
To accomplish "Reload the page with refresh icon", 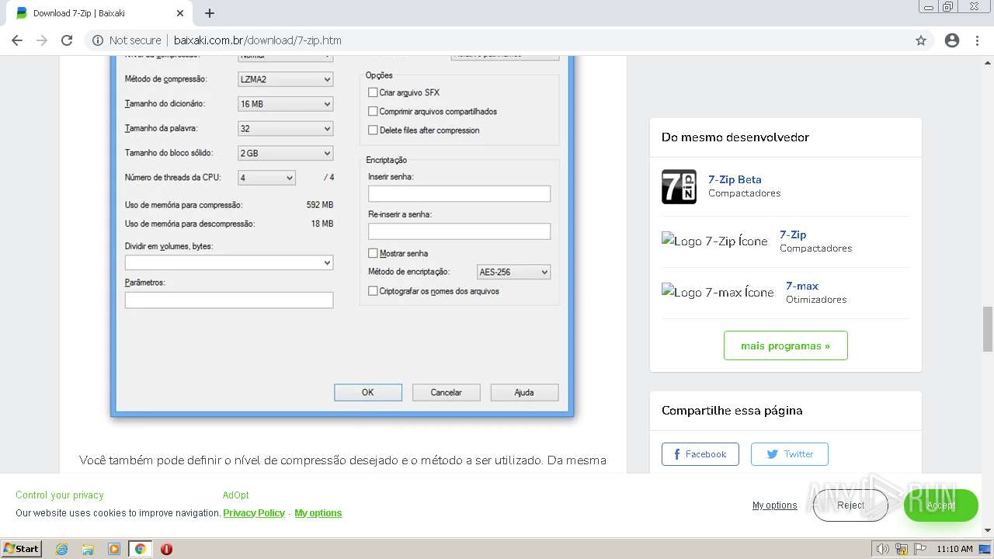I will coord(67,40).
